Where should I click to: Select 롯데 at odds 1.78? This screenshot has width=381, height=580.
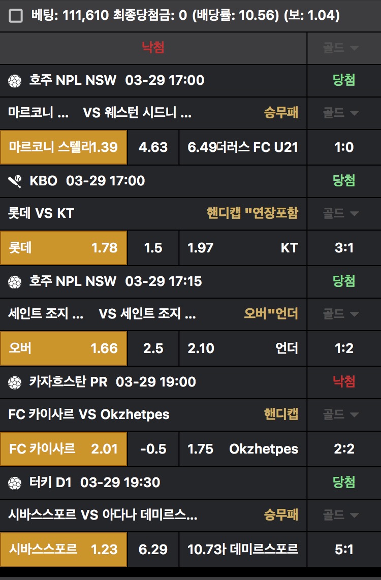tap(63, 248)
